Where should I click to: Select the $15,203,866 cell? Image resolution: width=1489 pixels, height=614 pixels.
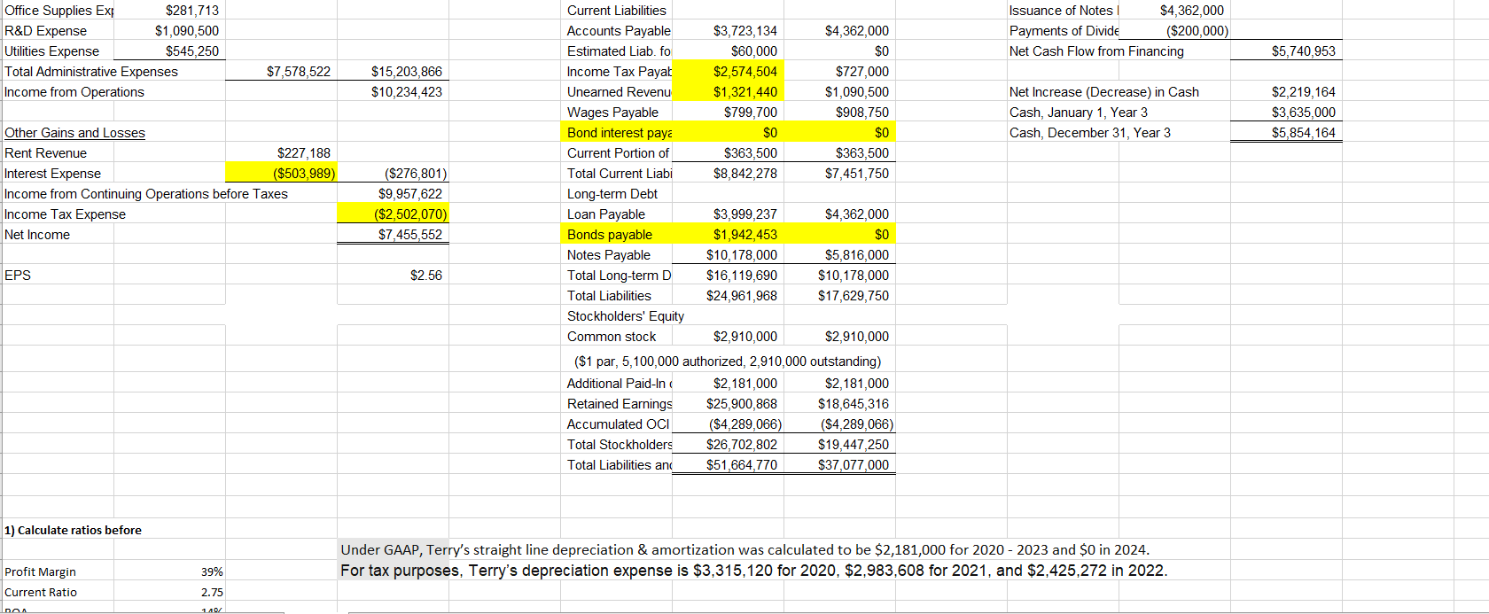click(x=407, y=72)
